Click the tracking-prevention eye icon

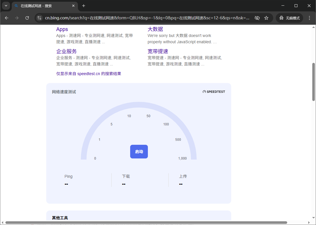[x=257, y=18]
